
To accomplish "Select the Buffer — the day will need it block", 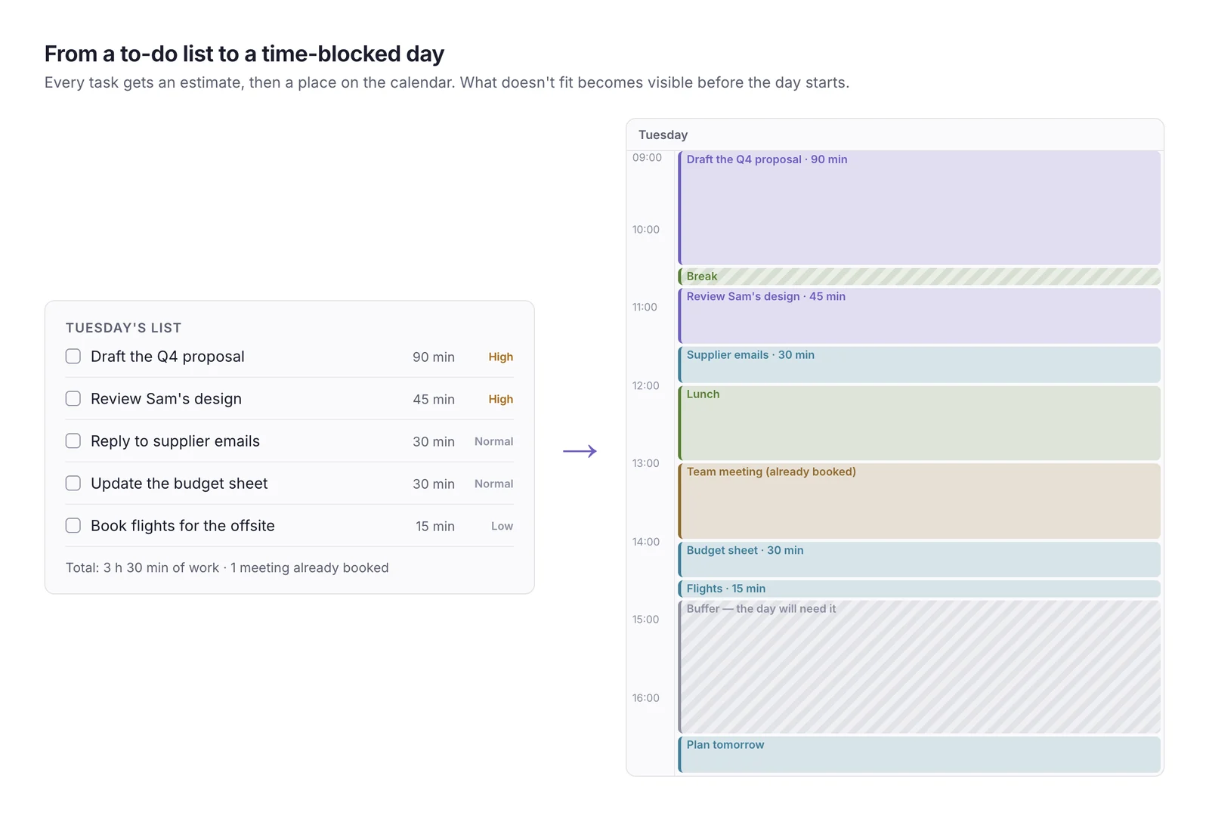I will point(919,666).
